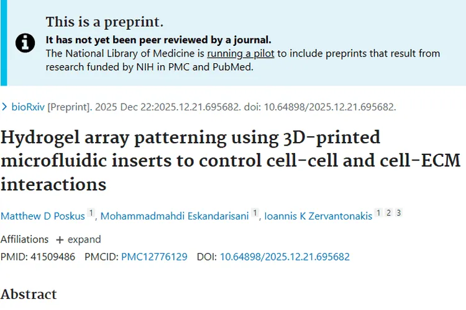Image resolution: width=466 pixels, height=310 pixels.
Task: Click the info icon in the preprint banner
Action: (24, 42)
